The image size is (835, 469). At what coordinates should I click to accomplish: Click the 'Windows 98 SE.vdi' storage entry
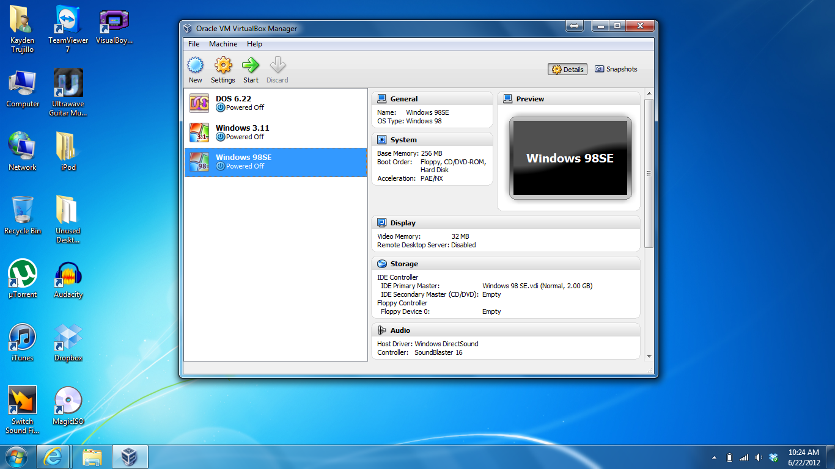(537, 286)
